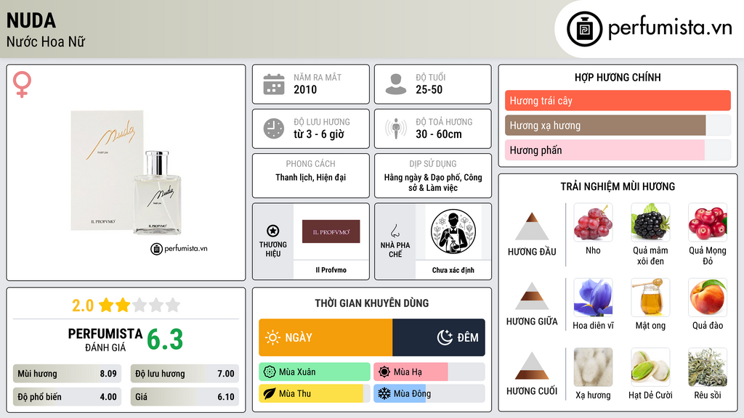Click the person silhouette icon beside Độ tuổi
Viewport: 744px width, 418px height.
click(x=396, y=84)
